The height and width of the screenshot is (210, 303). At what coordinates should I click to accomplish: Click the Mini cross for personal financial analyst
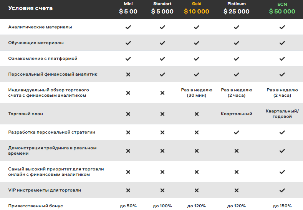tap(128, 74)
